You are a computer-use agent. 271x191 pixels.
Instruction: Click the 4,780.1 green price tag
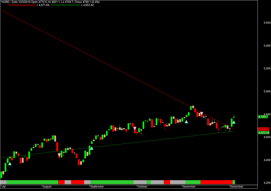tap(263, 117)
